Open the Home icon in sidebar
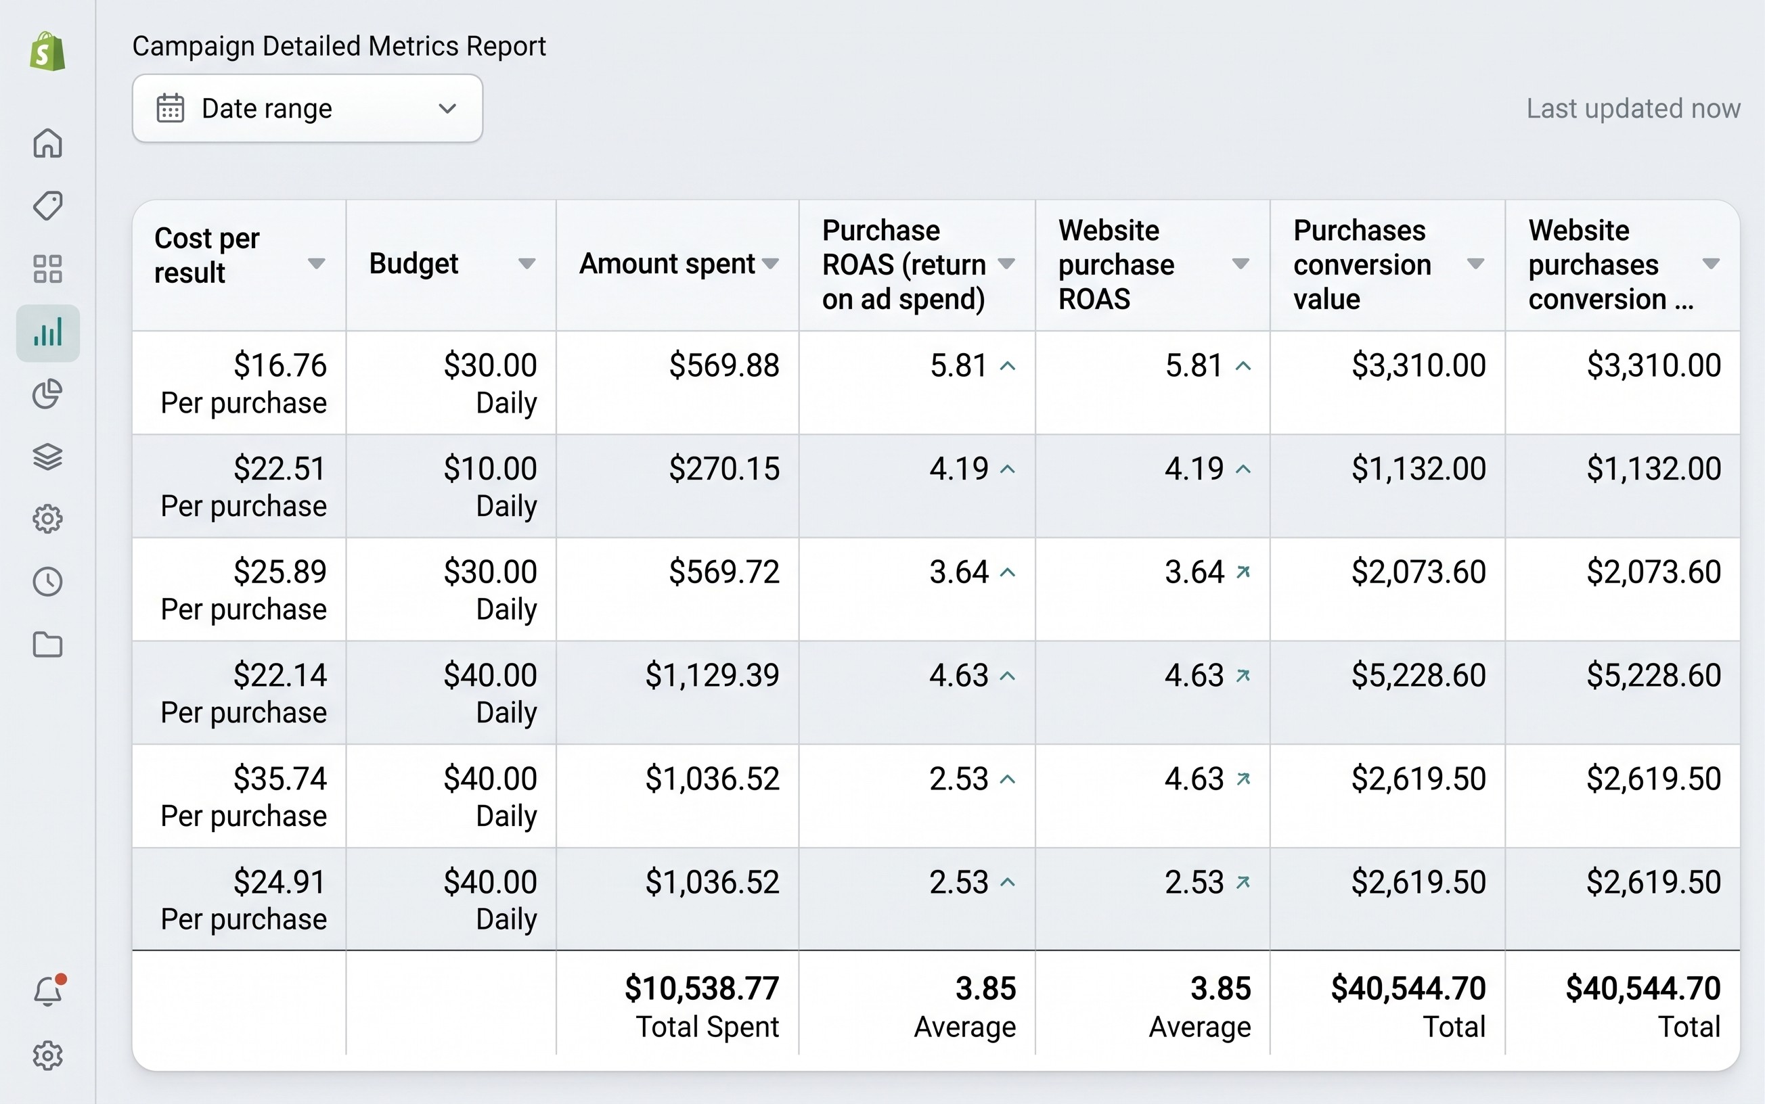 pos(47,143)
